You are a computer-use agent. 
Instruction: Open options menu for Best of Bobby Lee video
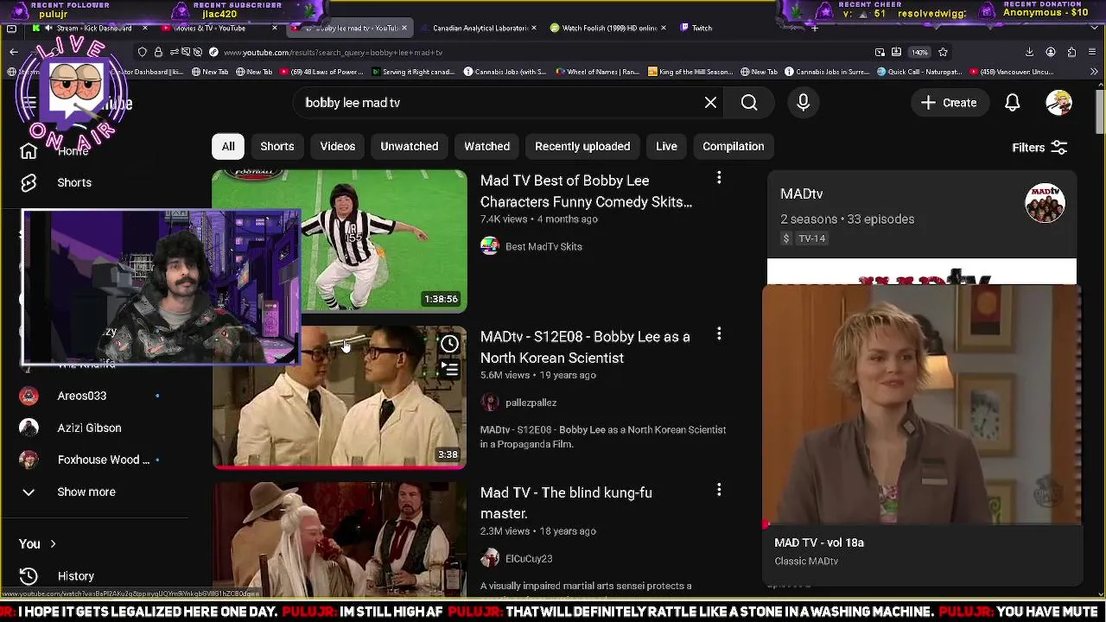(719, 178)
